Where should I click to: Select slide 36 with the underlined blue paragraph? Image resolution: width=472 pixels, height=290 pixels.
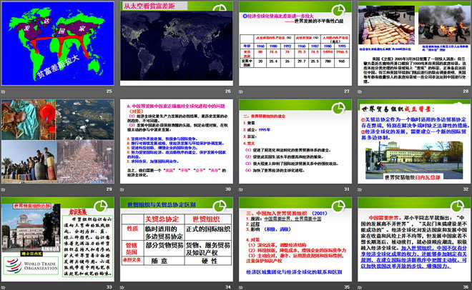coord(414,239)
